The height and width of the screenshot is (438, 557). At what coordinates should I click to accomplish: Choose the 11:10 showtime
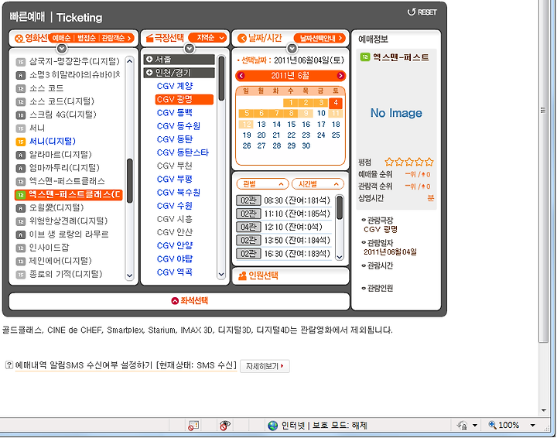(x=283, y=214)
